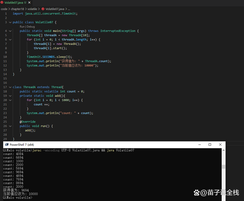Collapse the ThreadA class on line 17
The height and width of the screenshot is (201, 244).
(10, 87)
